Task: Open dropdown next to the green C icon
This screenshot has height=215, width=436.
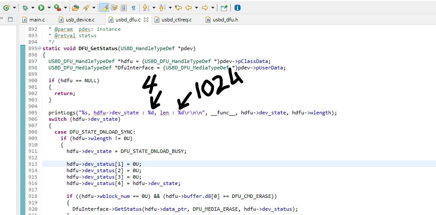Action: [x=14, y=8]
